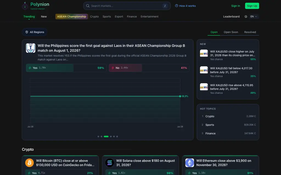Click the Bitcoin coin icon
This screenshot has height=175, width=281.
(x=29, y=163)
